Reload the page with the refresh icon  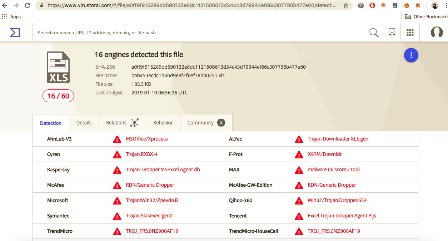(28, 5)
